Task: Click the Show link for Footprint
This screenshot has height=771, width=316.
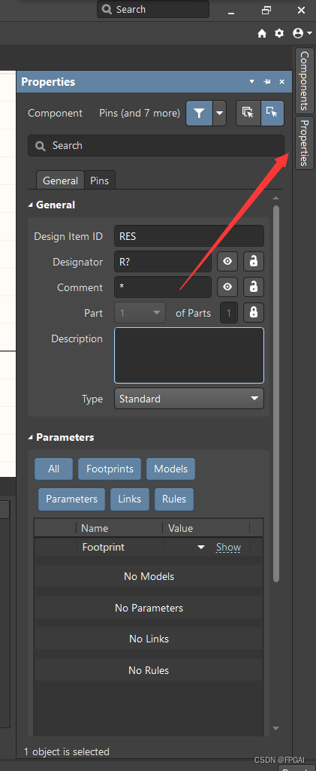Action: pos(229,548)
